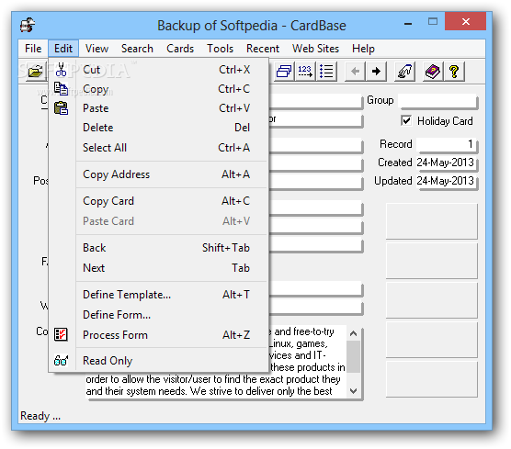
Task: Close the open Edit menu
Action: tap(63, 49)
